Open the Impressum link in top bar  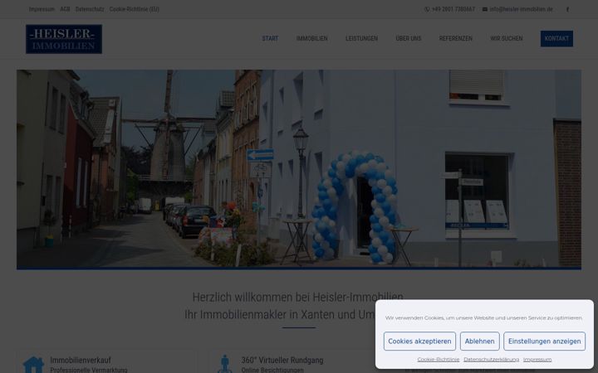pyautogui.click(x=42, y=9)
